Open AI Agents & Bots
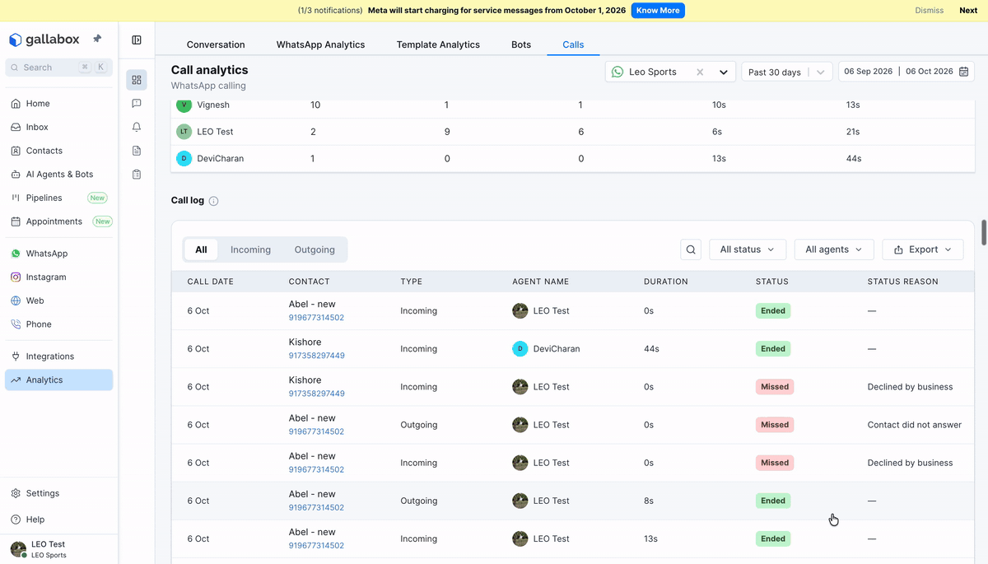The image size is (988, 564). point(58,175)
